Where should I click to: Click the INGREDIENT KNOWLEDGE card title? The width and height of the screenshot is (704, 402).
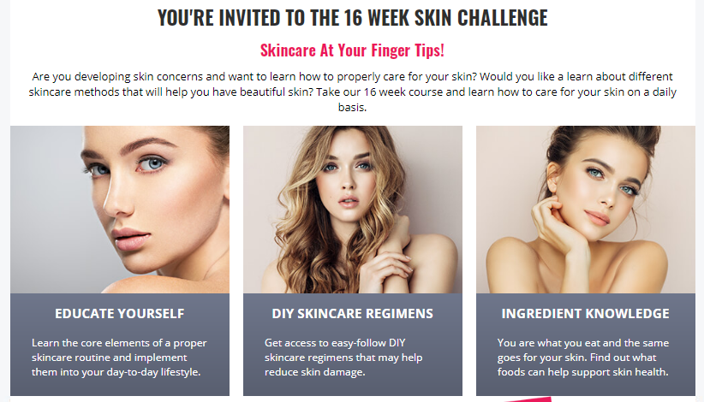tap(586, 314)
